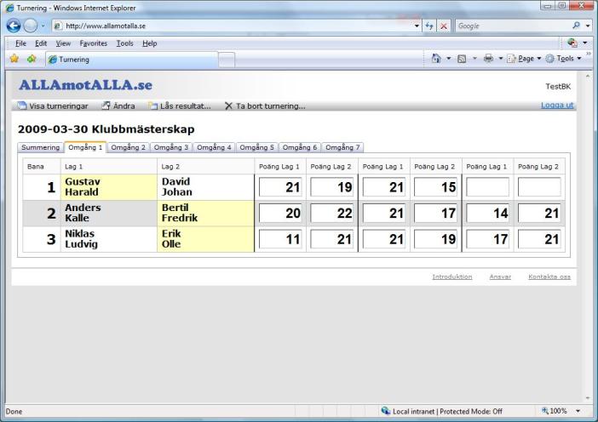Click the Home icon in command bar
The height and width of the screenshot is (422, 598).
click(x=435, y=59)
